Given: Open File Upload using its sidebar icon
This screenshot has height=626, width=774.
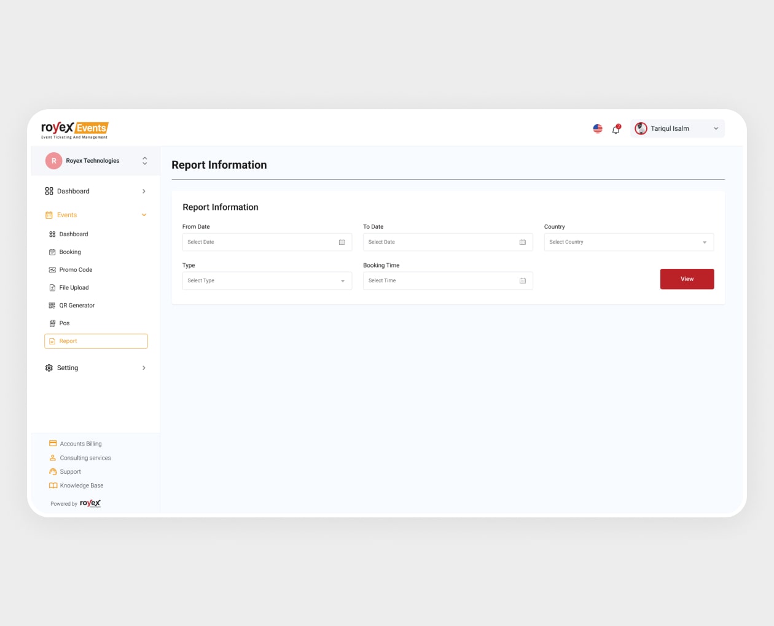Looking at the screenshot, I should tap(52, 287).
